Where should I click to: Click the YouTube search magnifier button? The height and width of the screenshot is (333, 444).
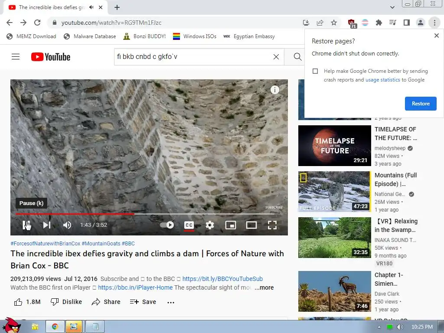(x=297, y=57)
